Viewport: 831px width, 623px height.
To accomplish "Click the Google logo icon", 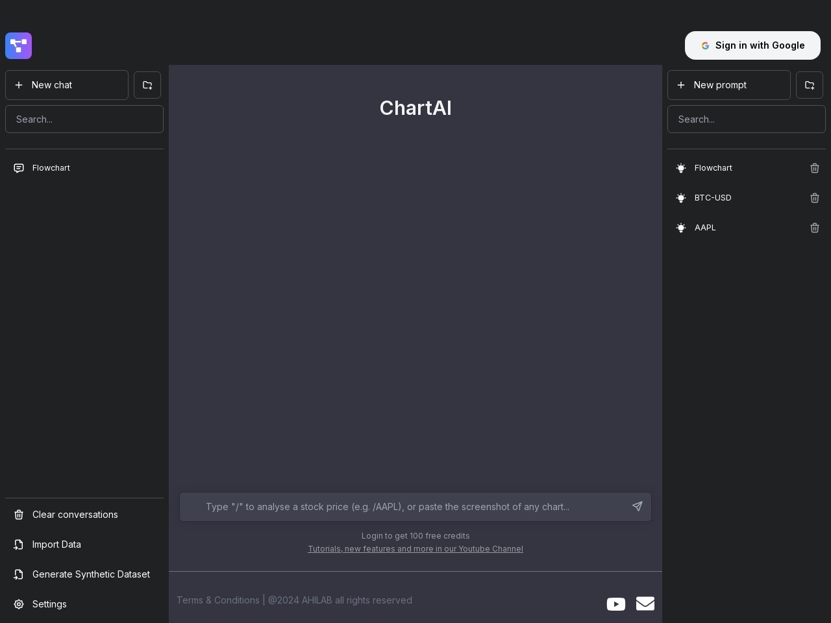I will pyautogui.click(x=705, y=45).
